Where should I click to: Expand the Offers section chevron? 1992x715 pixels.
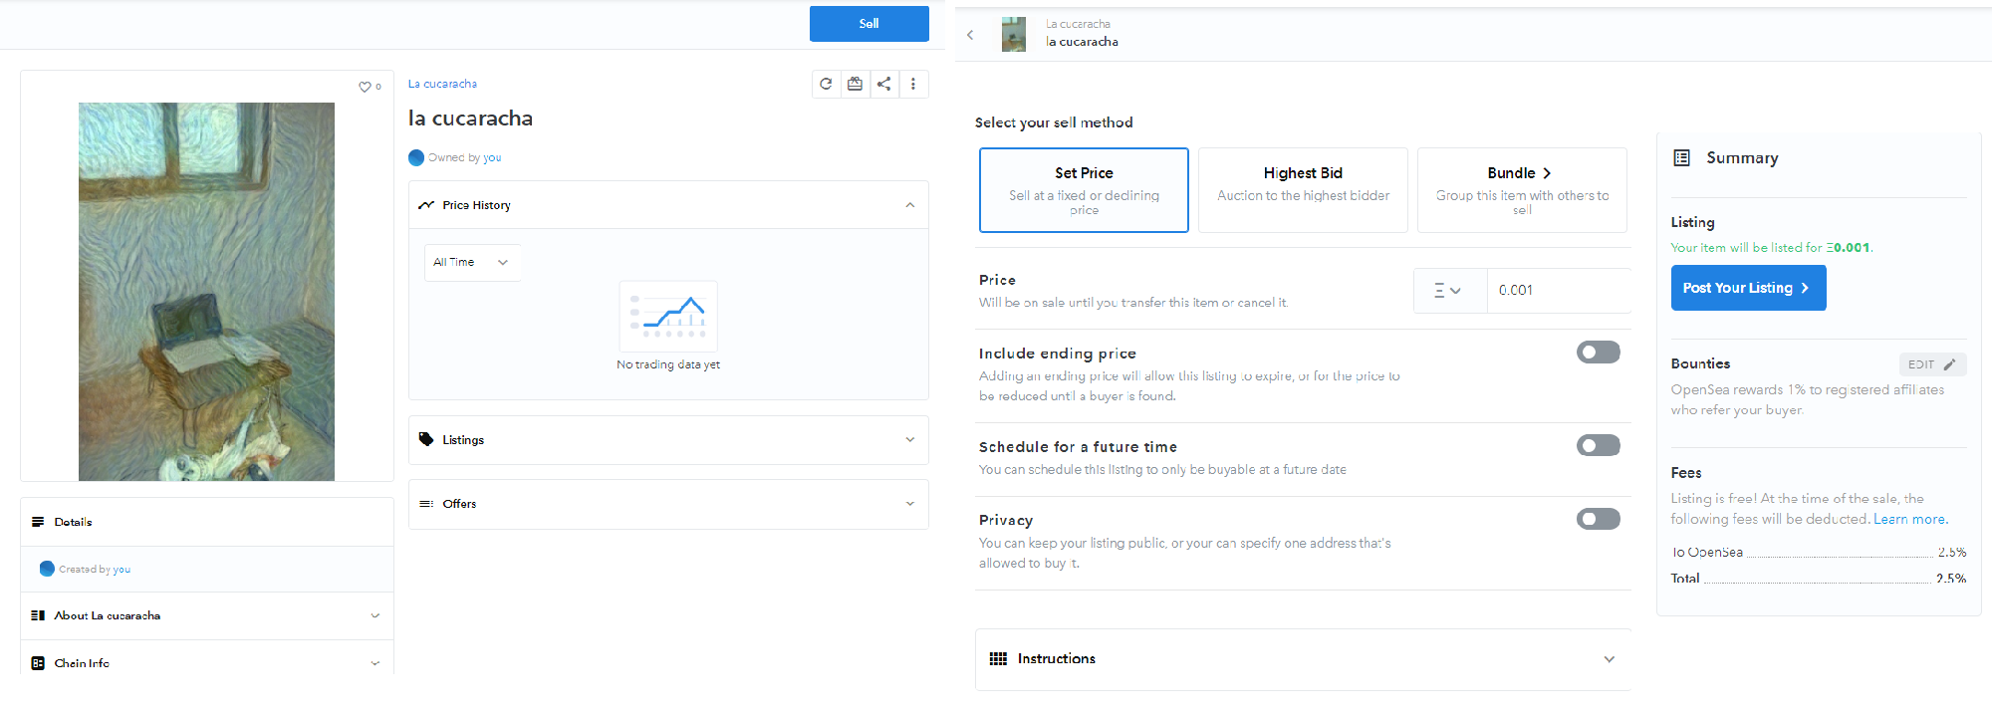pyautogui.click(x=909, y=504)
